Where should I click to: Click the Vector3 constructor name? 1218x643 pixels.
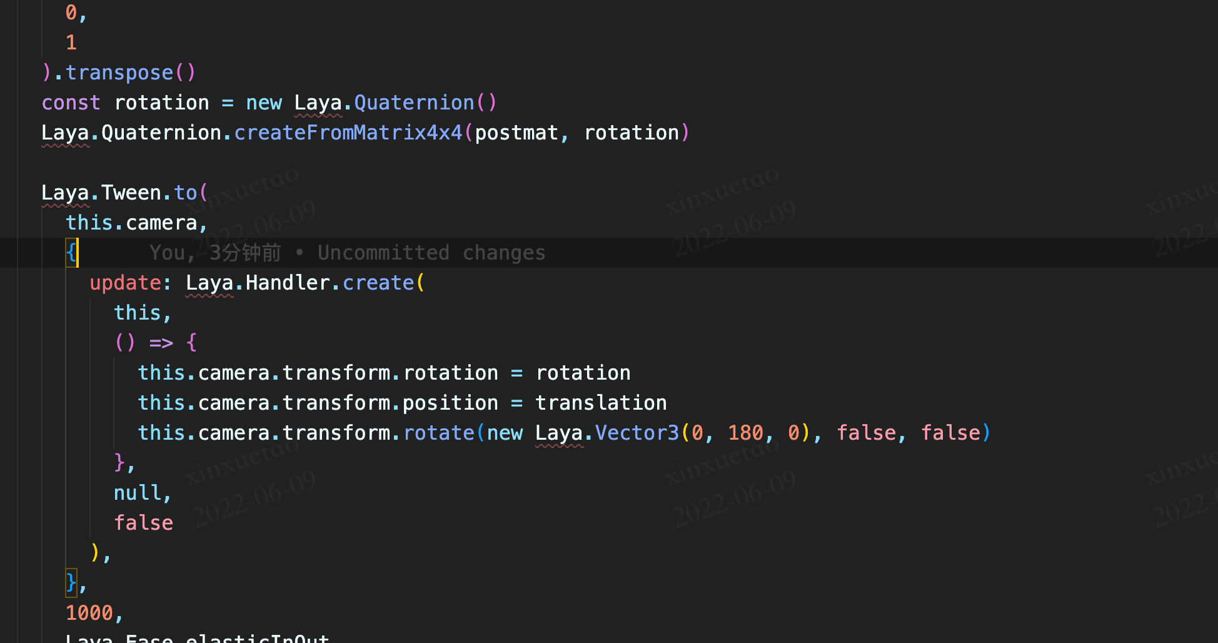click(x=637, y=433)
